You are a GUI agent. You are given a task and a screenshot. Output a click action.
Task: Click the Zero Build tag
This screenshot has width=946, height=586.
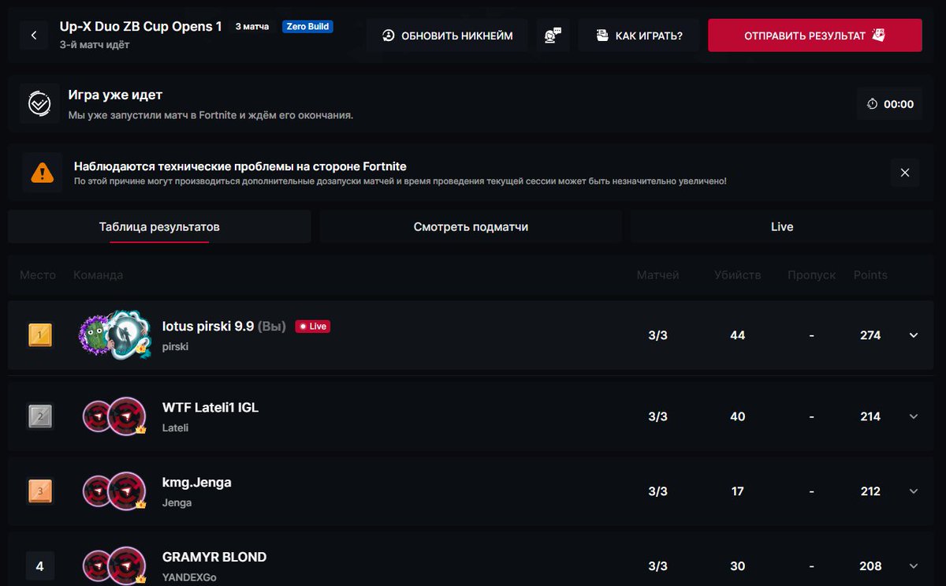click(x=307, y=27)
